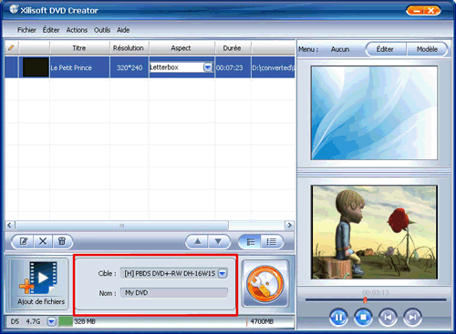456x334 pixels.
Task: Skip to the next track
Action: tap(412, 318)
